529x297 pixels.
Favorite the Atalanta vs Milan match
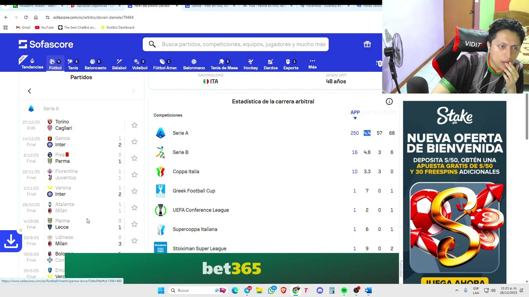pos(134,207)
